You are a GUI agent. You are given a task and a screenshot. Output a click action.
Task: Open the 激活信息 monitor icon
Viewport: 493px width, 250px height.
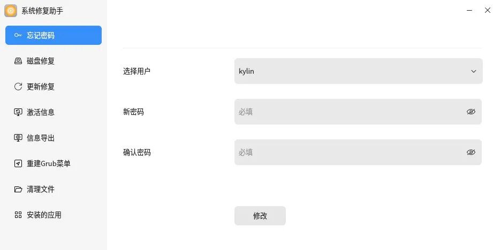[x=18, y=112]
